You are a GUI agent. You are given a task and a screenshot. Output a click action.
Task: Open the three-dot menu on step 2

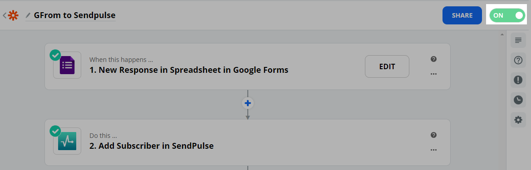tap(433, 150)
